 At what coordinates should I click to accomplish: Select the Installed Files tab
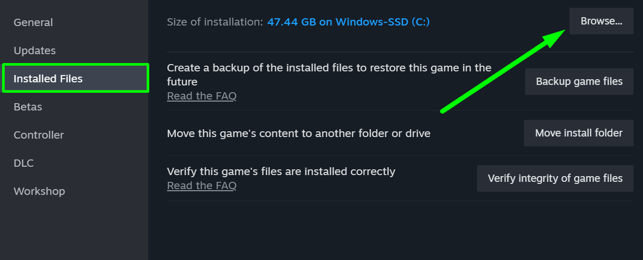[x=76, y=79]
